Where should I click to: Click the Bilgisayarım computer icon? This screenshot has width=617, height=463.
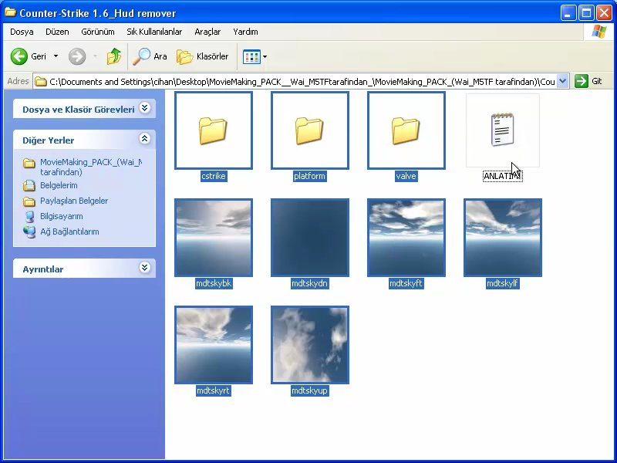[29, 217]
